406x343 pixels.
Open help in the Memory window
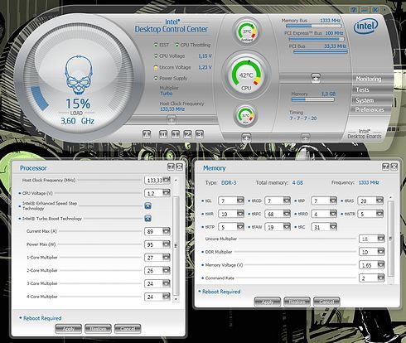coord(385,167)
